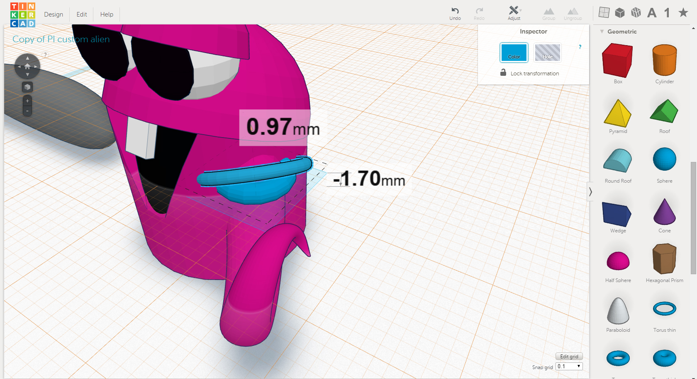Click the Redo button
697x379 pixels.
point(479,13)
